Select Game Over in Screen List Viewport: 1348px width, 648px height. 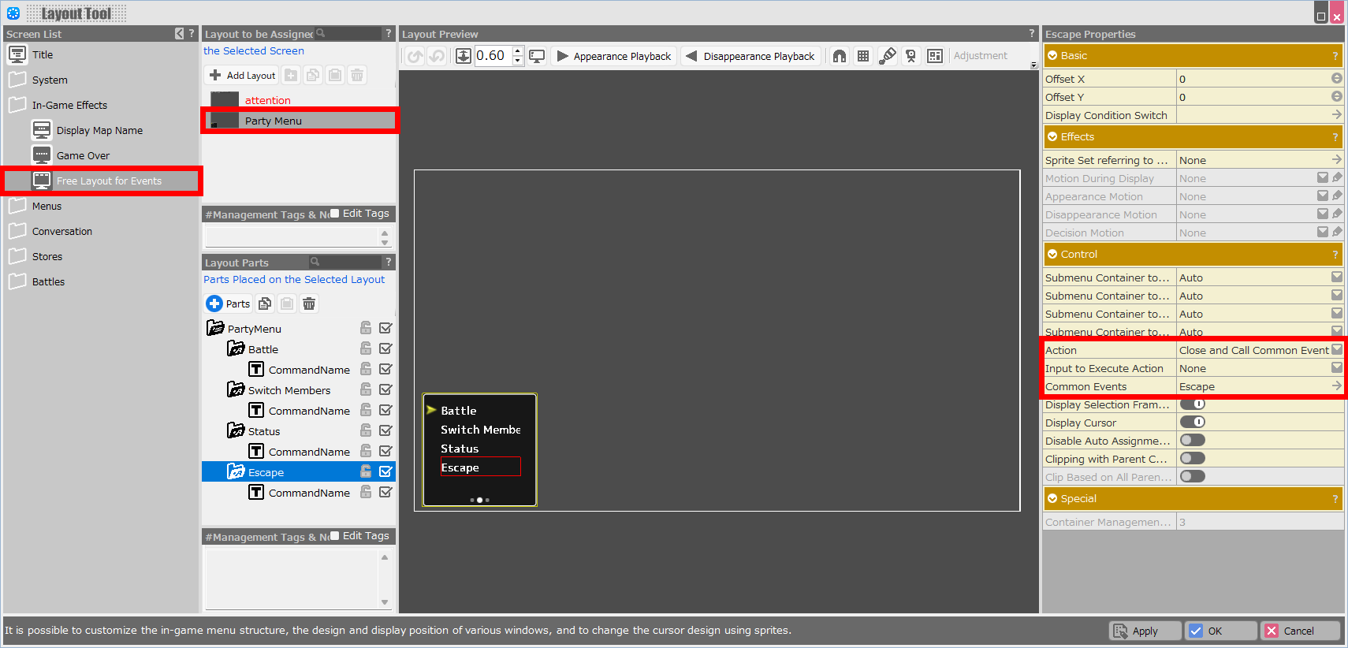(83, 155)
